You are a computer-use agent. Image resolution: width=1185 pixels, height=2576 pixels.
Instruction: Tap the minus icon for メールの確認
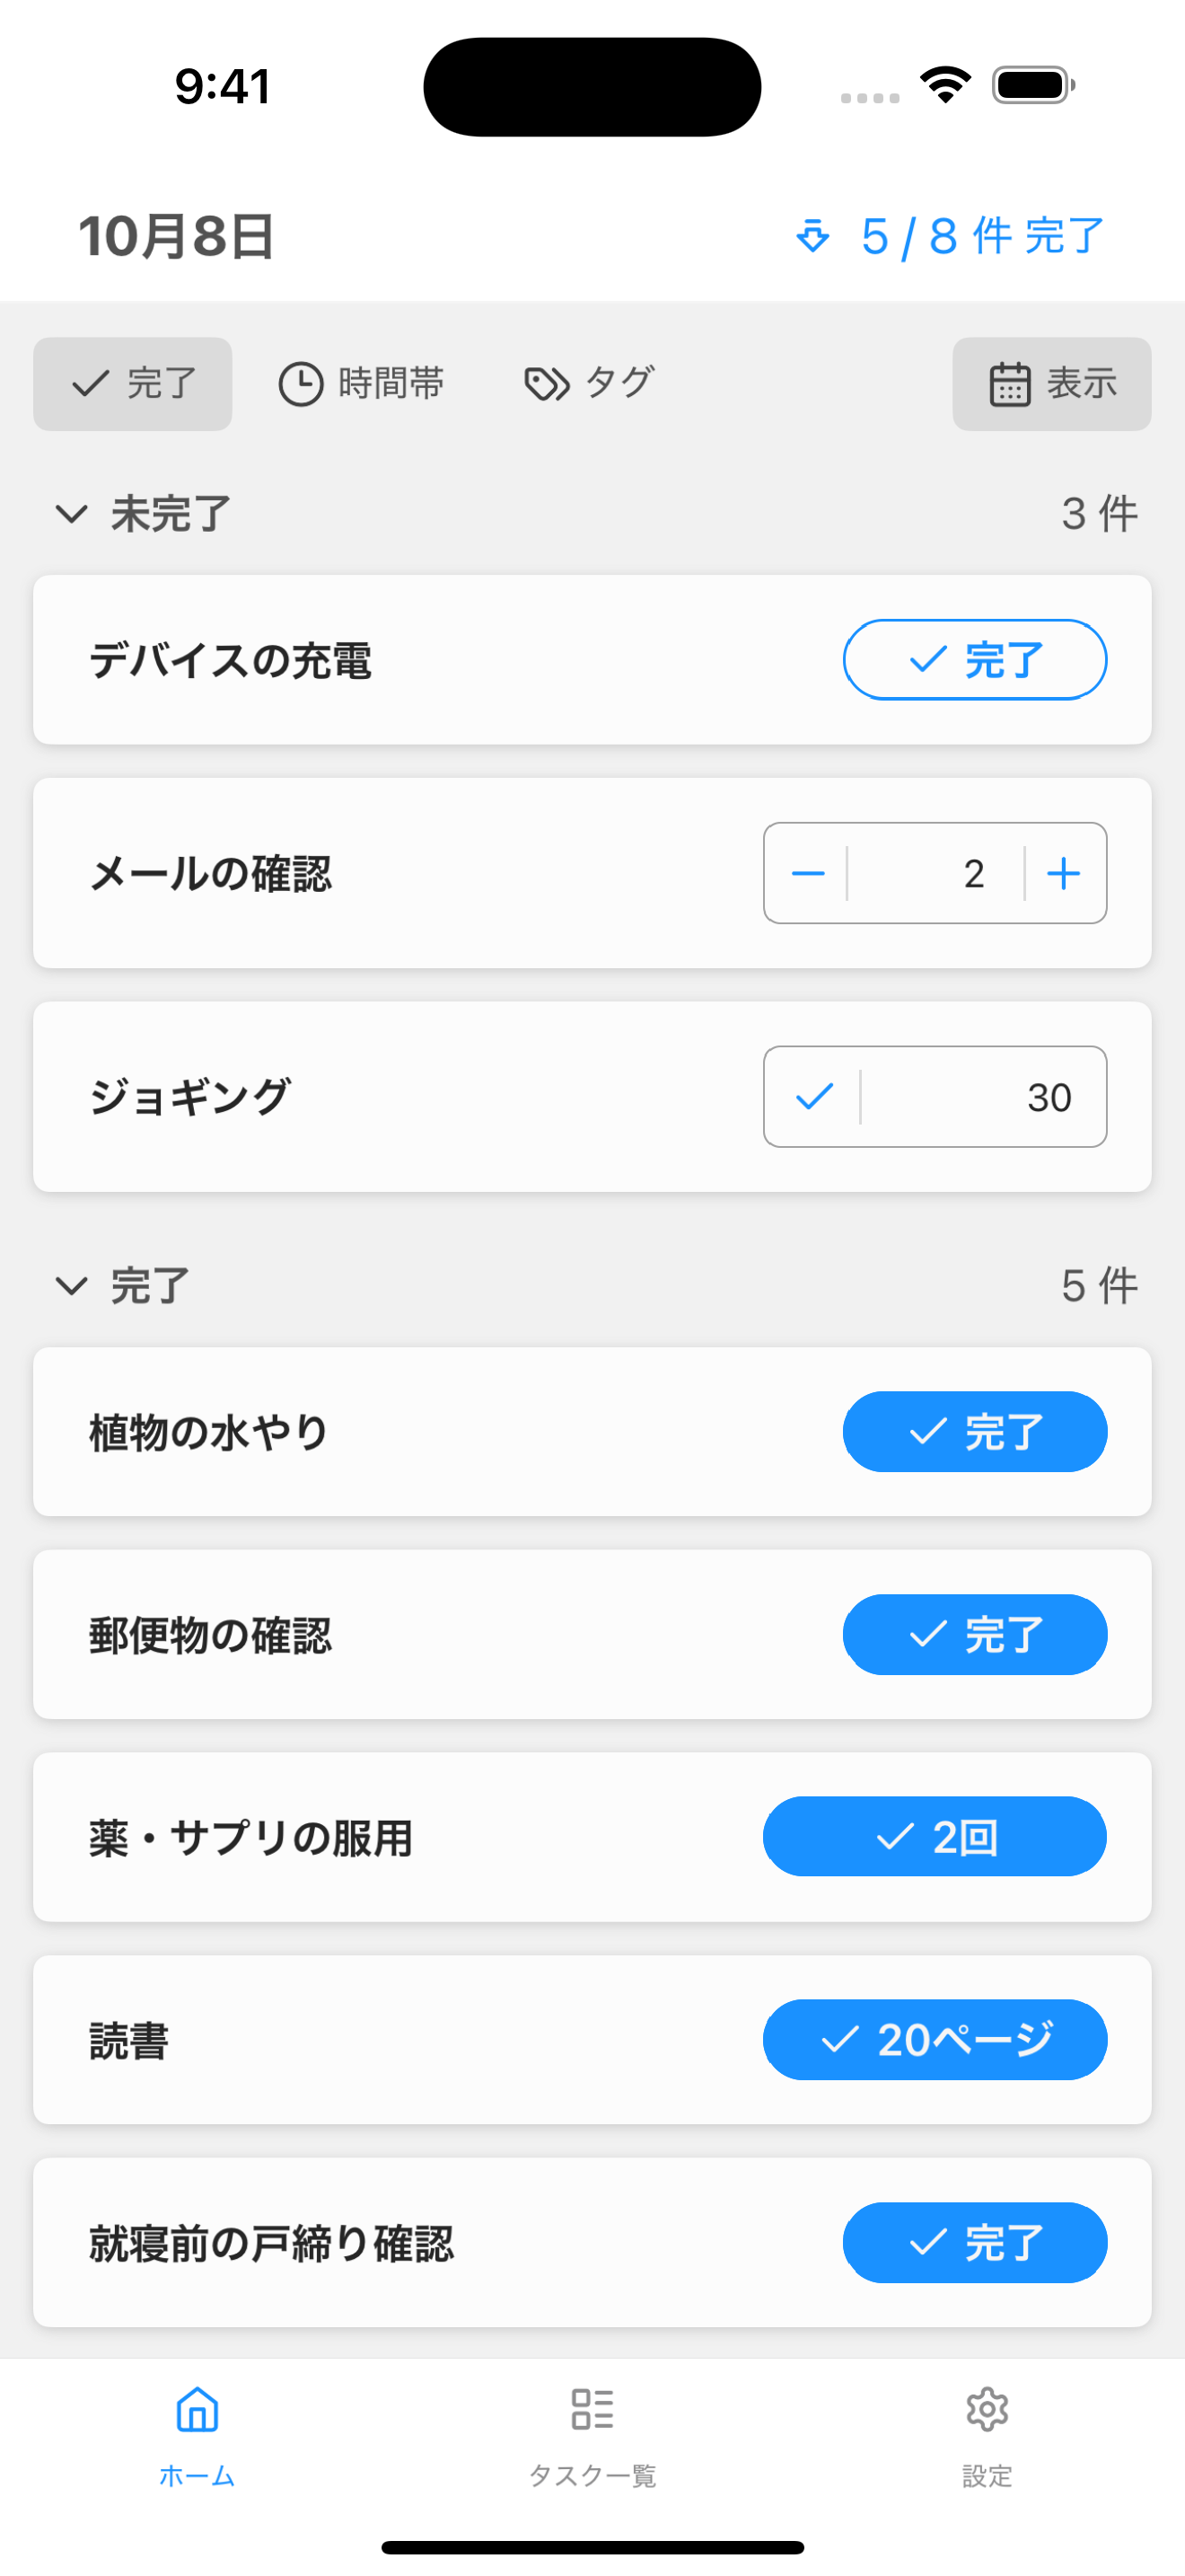(807, 873)
